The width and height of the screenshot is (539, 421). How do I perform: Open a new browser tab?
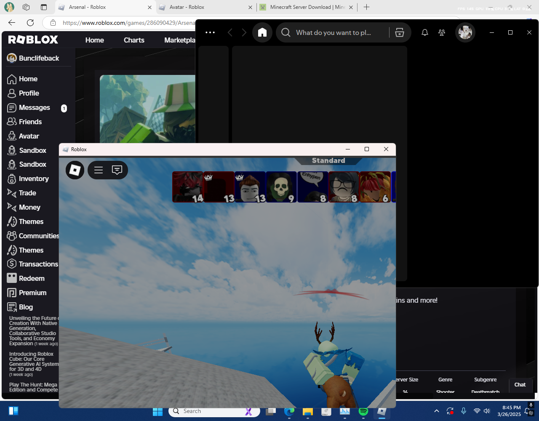point(366,7)
